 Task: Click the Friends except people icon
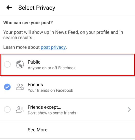tap(20, 109)
